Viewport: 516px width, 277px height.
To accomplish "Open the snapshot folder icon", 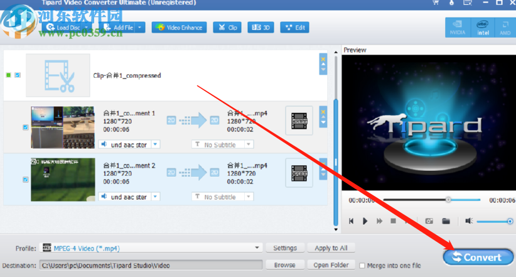I will (x=446, y=221).
